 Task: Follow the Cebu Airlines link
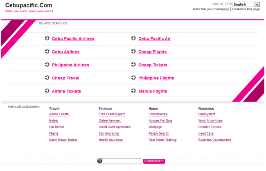[65, 52]
